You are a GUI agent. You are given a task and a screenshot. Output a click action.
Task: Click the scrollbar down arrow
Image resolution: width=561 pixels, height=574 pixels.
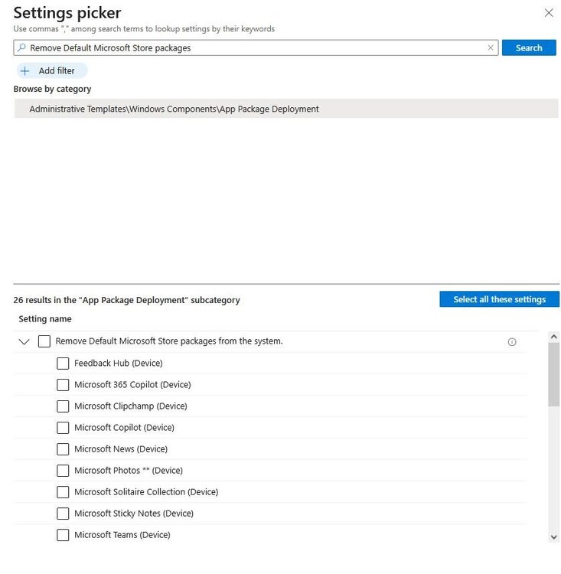(553, 537)
